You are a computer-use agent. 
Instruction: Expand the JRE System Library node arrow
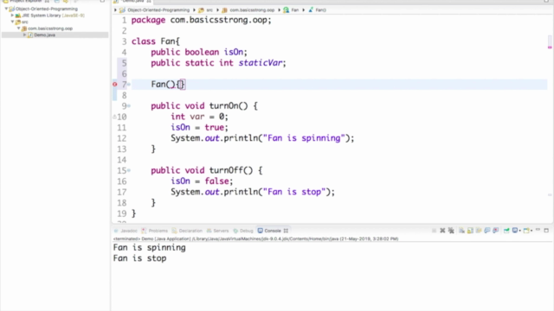(12, 16)
